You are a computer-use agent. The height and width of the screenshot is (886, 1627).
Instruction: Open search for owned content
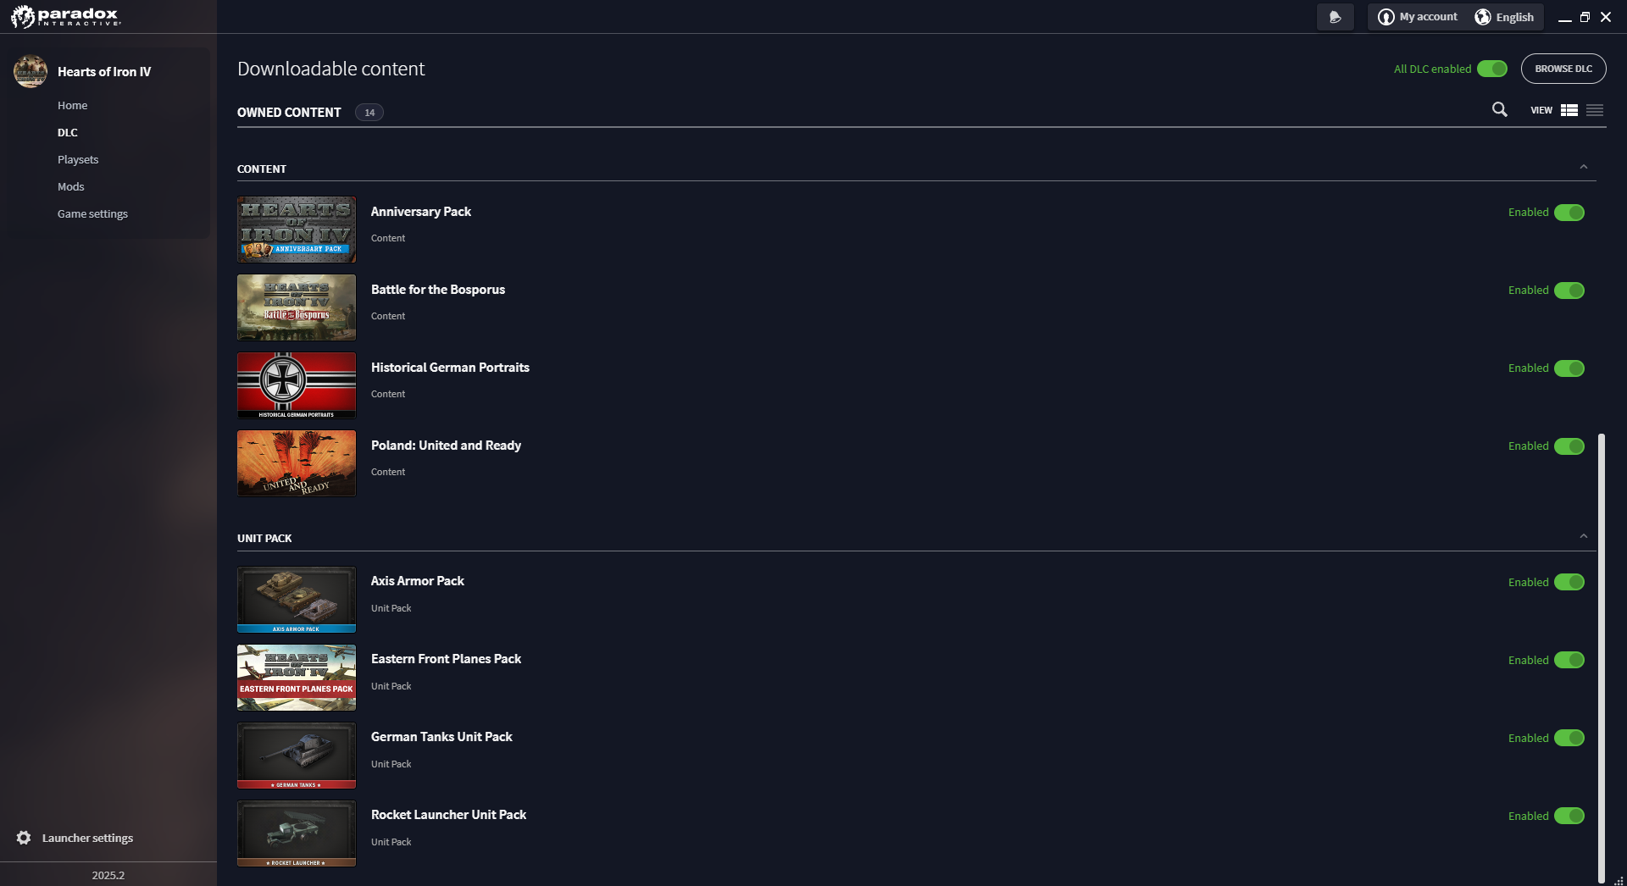coord(1499,110)
